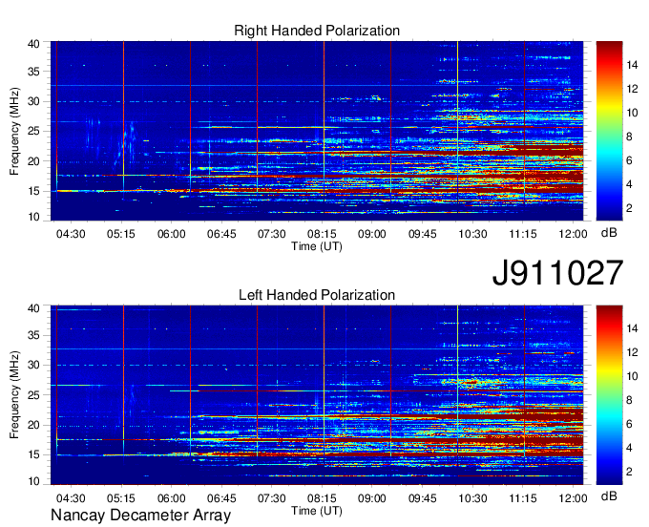The image size is (649, 527).
Task: Click the 20 MHz tick of Right Handed plot
Action: 33,161
